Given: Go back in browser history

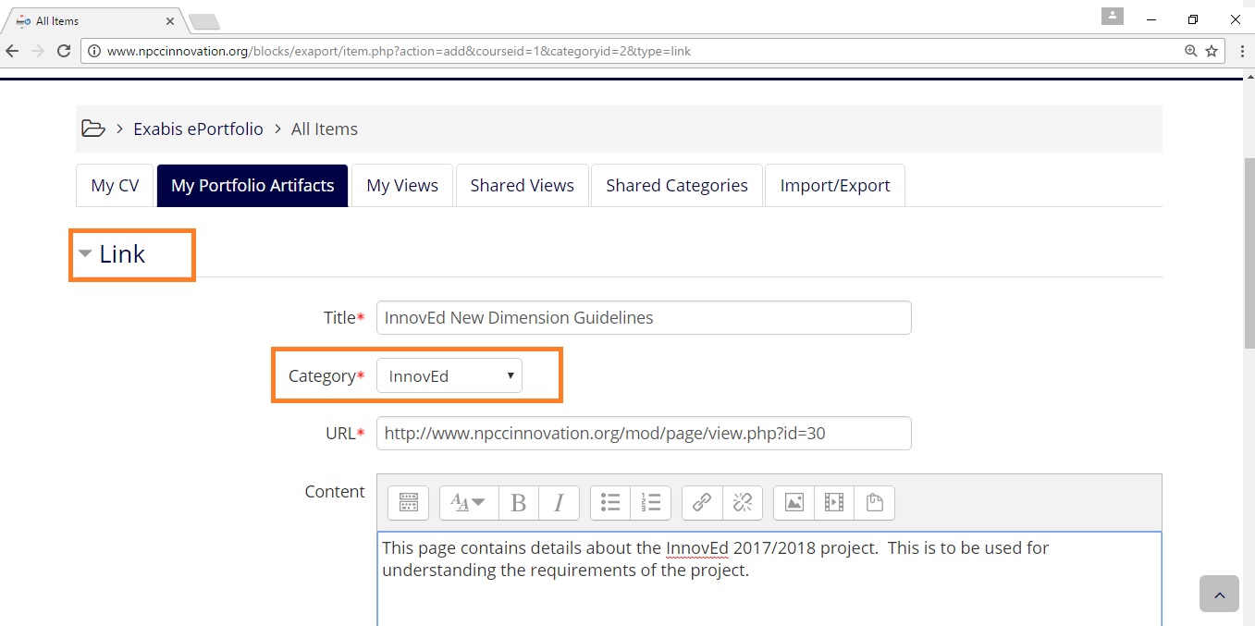Looking at the screenshot, I should pos(12,51).
